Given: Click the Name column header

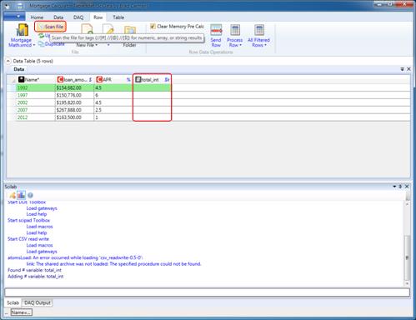Looking at the screenshot, I should click(x=36, y=80).
